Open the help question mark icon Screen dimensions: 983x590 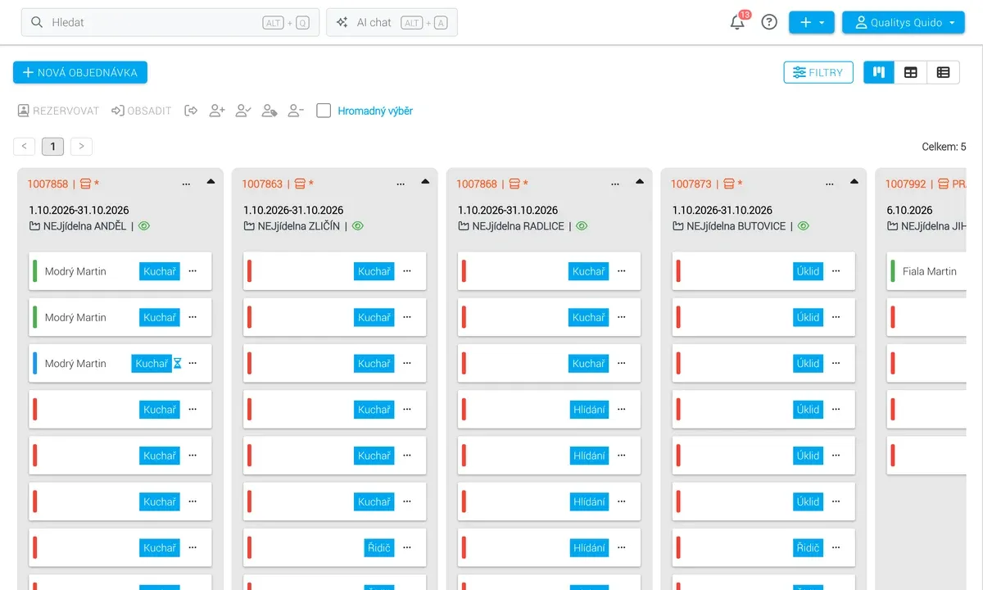tap(769, 22)
